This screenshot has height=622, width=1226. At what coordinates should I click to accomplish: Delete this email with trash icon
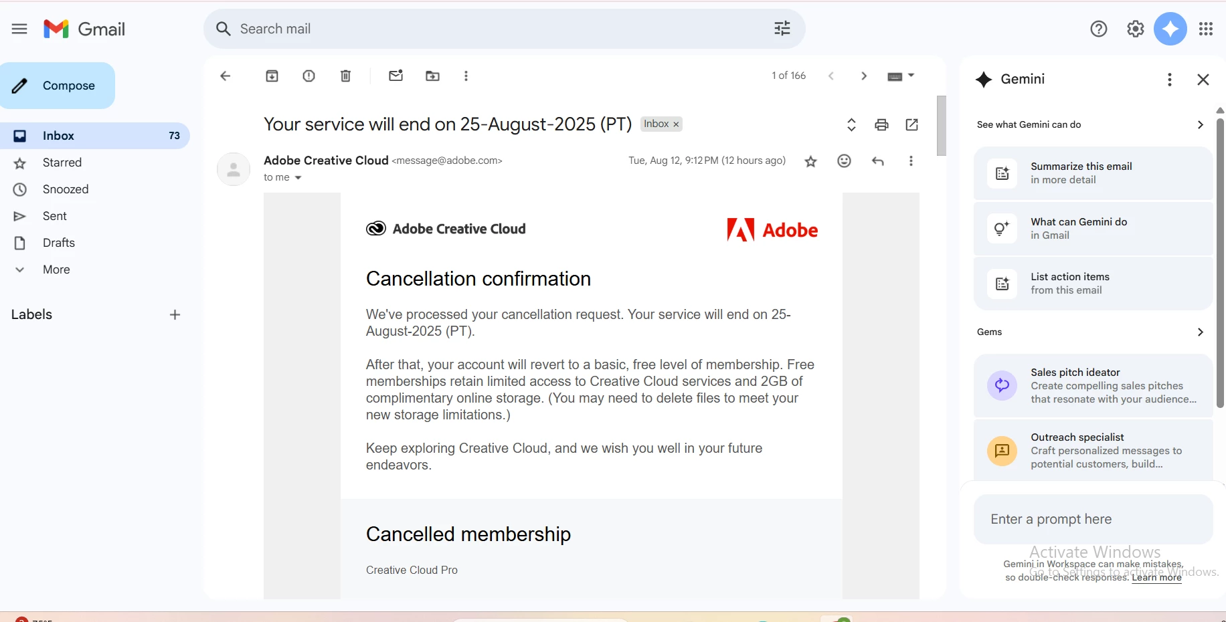click(345, 76)
